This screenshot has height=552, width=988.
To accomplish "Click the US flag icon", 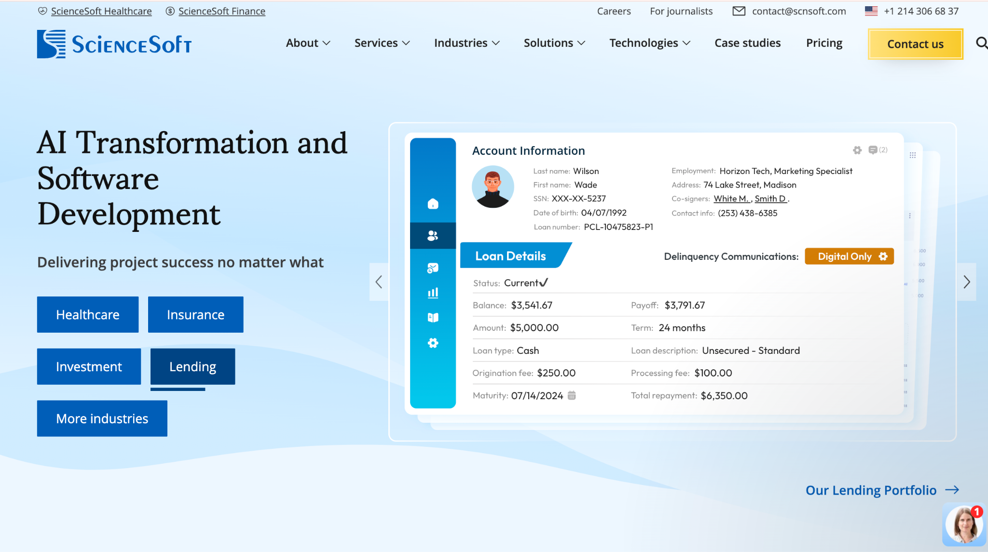I will tap(871, 11).
